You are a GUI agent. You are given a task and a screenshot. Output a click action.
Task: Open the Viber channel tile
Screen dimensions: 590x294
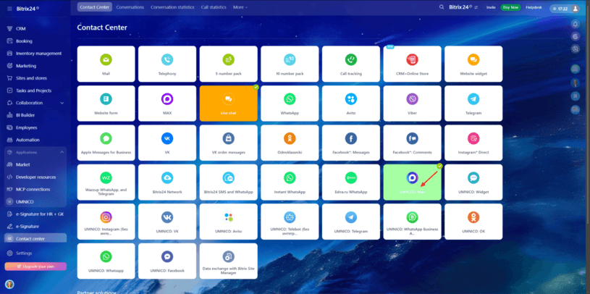coord(413,104)
